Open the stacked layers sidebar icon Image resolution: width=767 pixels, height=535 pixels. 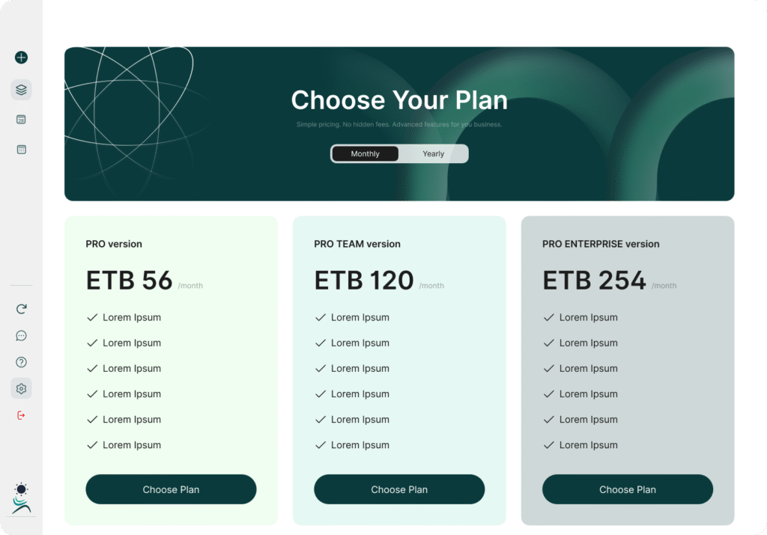[21, 90]
